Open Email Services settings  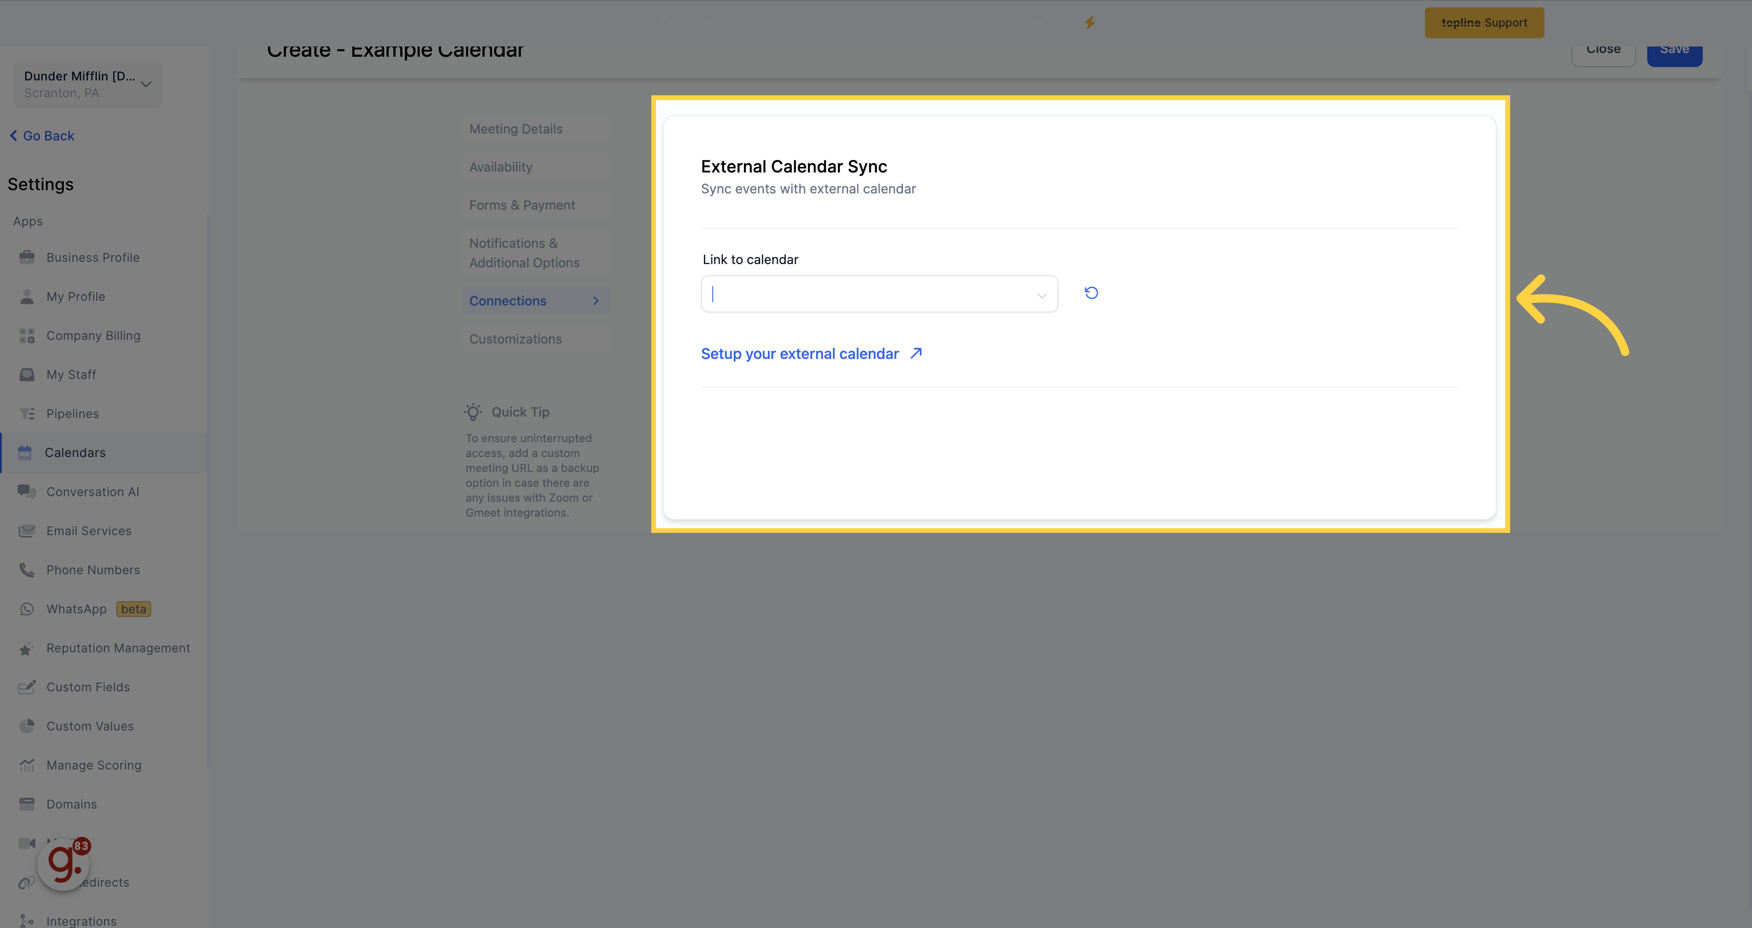pos(88,531)
